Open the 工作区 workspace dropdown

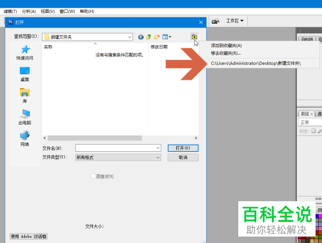coord(234,21)
